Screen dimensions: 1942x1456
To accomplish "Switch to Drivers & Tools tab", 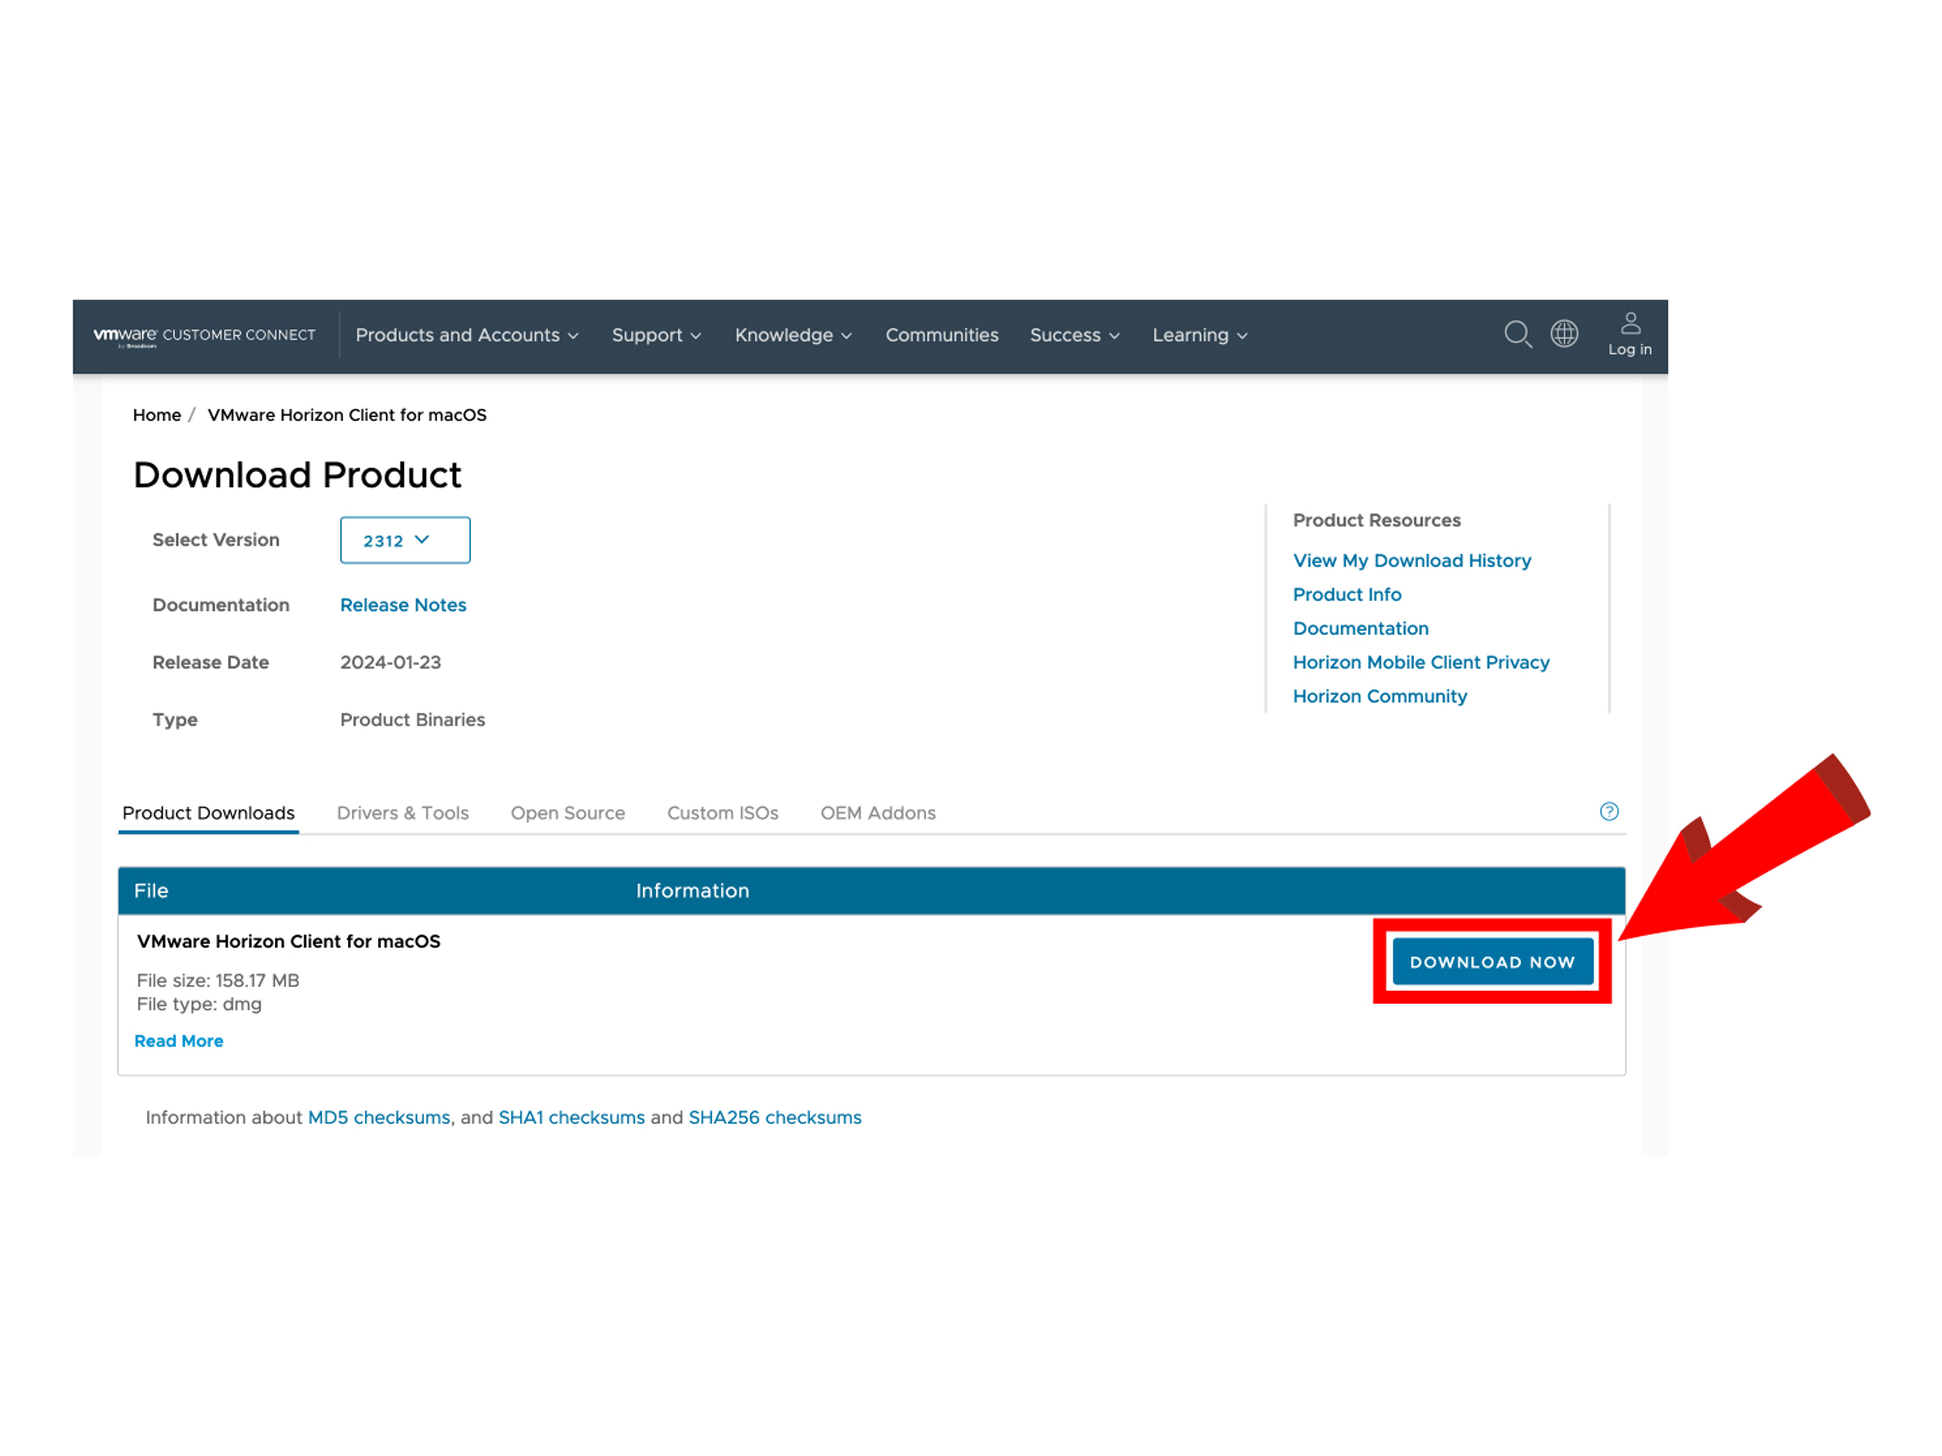I will click(402, 813).
